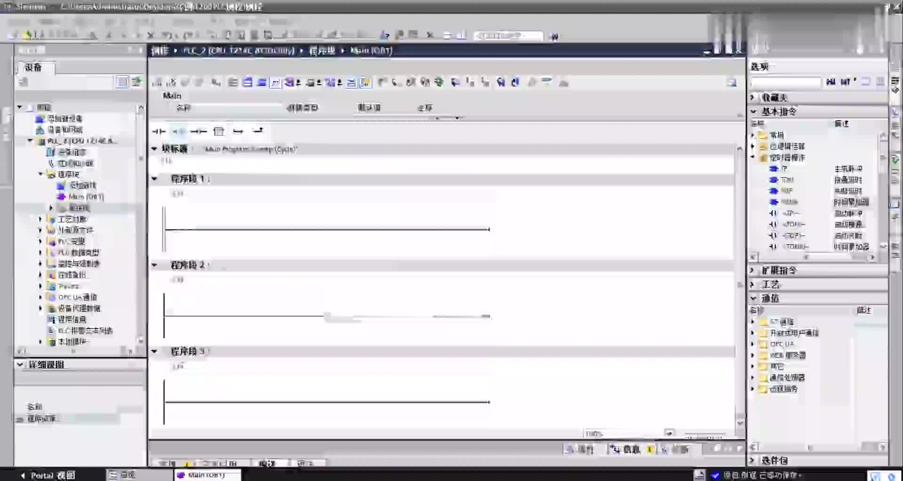
Task: Toggle show network comments button
Action: [x=351, y=83]
